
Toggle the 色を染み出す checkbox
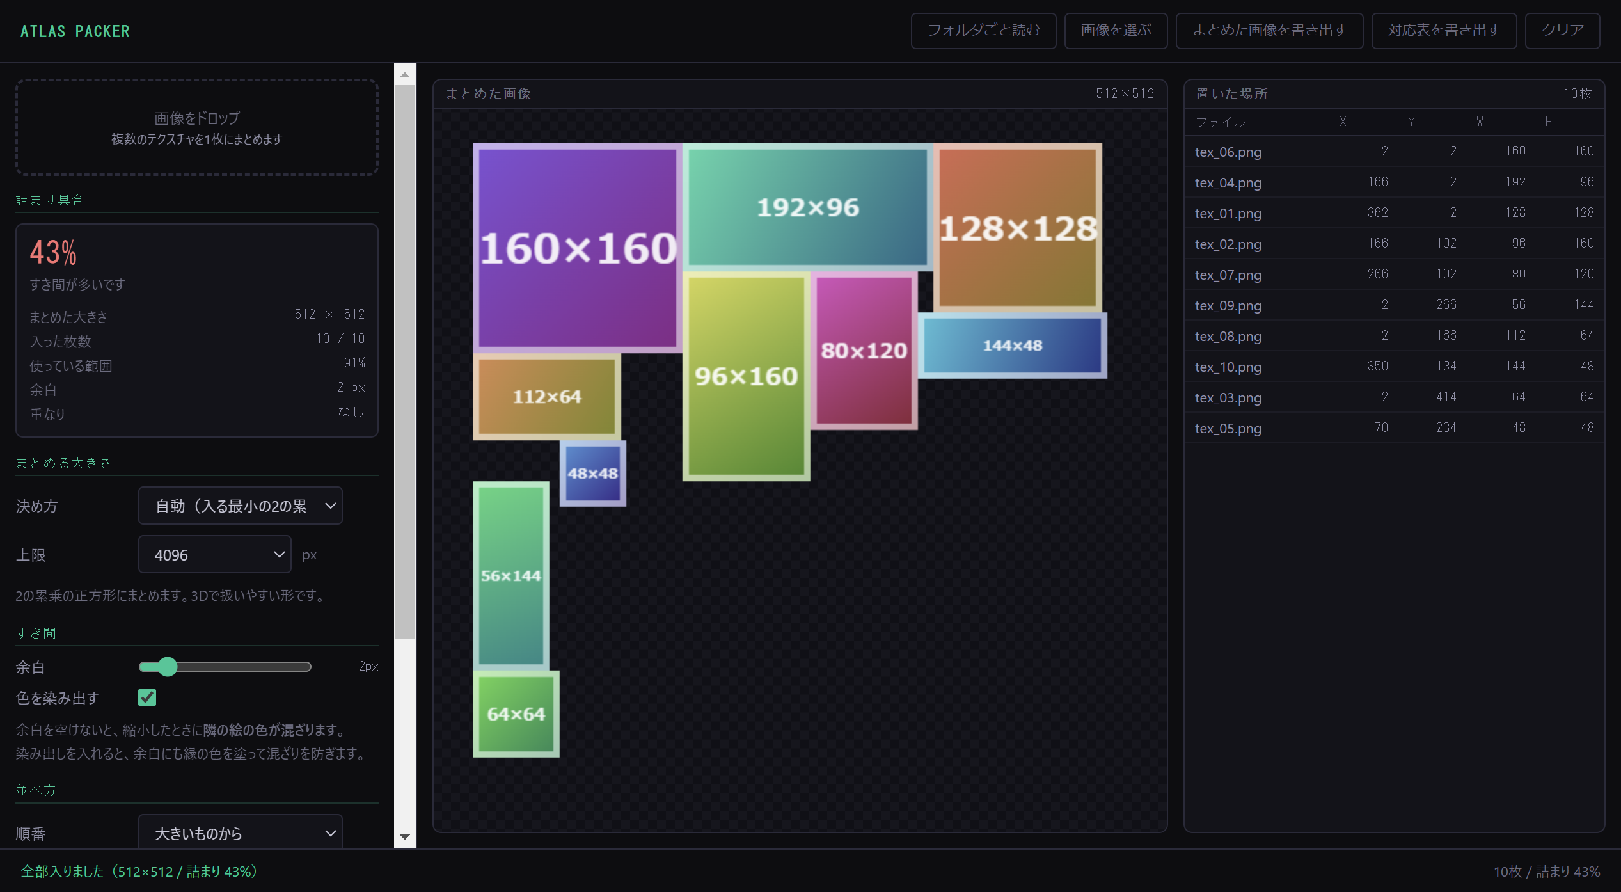pyautogui.click(x=147, y=697)
